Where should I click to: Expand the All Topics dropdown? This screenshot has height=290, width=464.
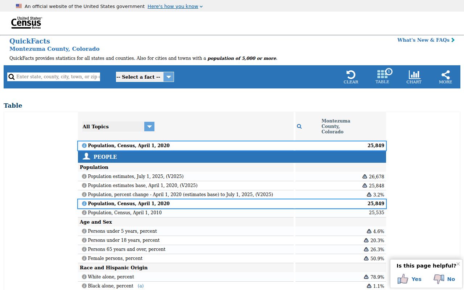[x=119, y=127]
